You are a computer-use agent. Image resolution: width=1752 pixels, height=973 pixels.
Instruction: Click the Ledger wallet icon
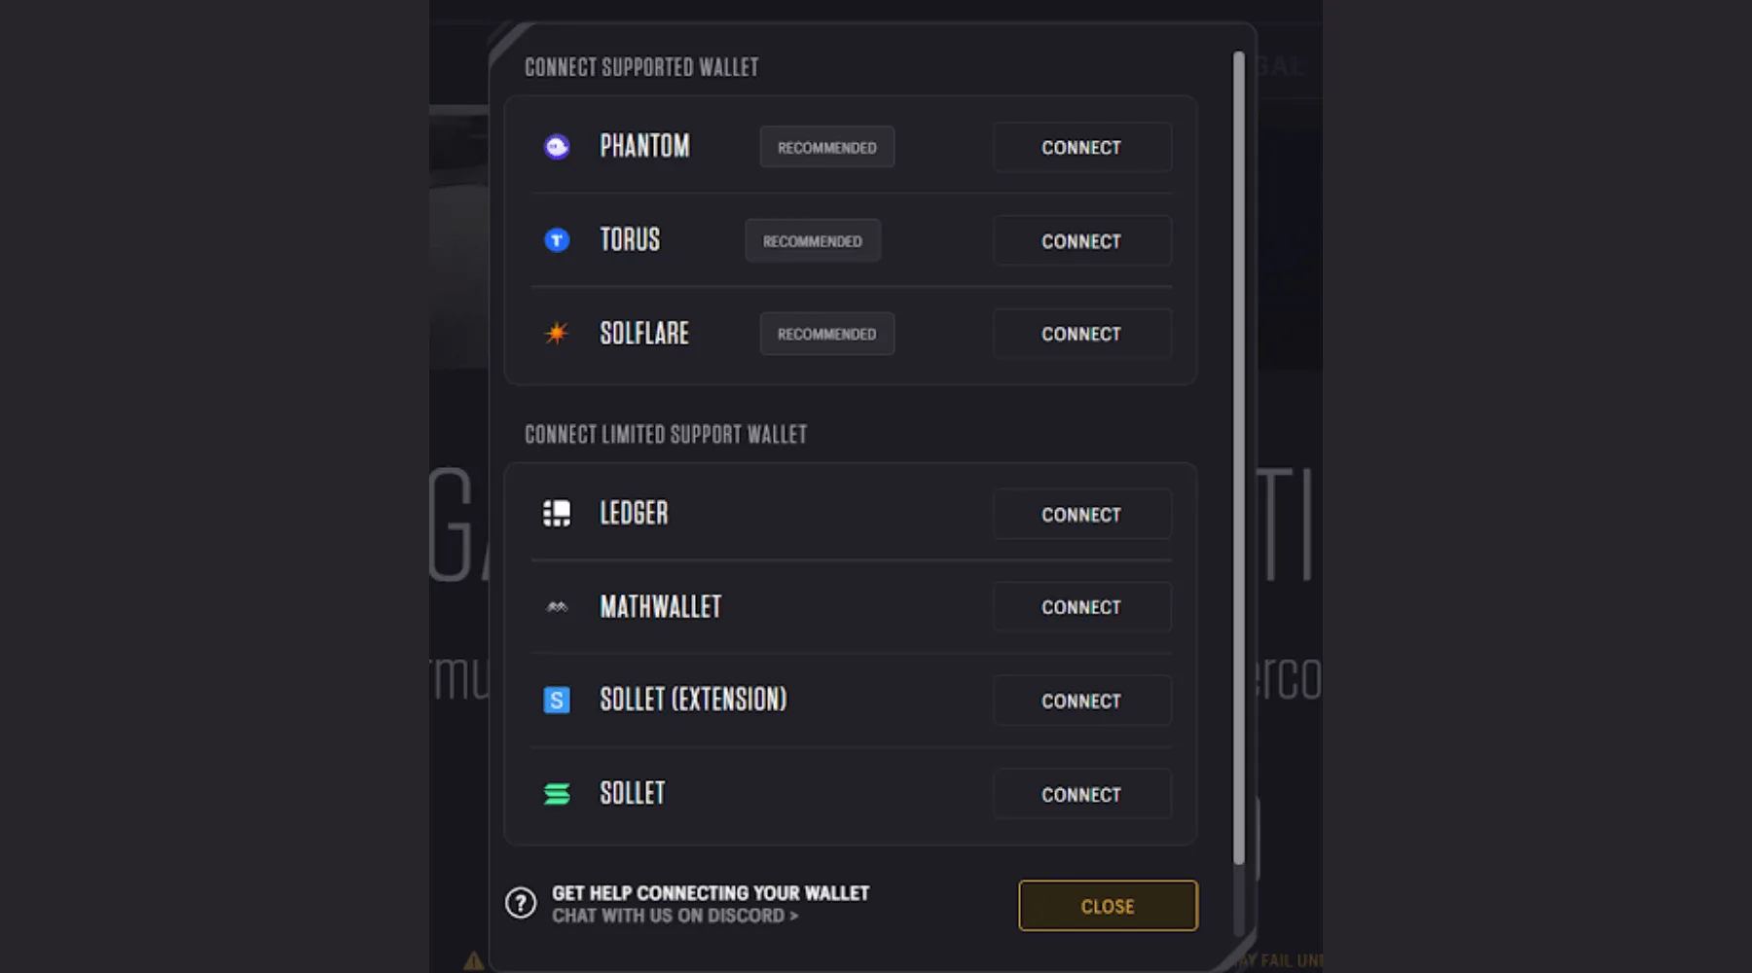pos(557,514)
